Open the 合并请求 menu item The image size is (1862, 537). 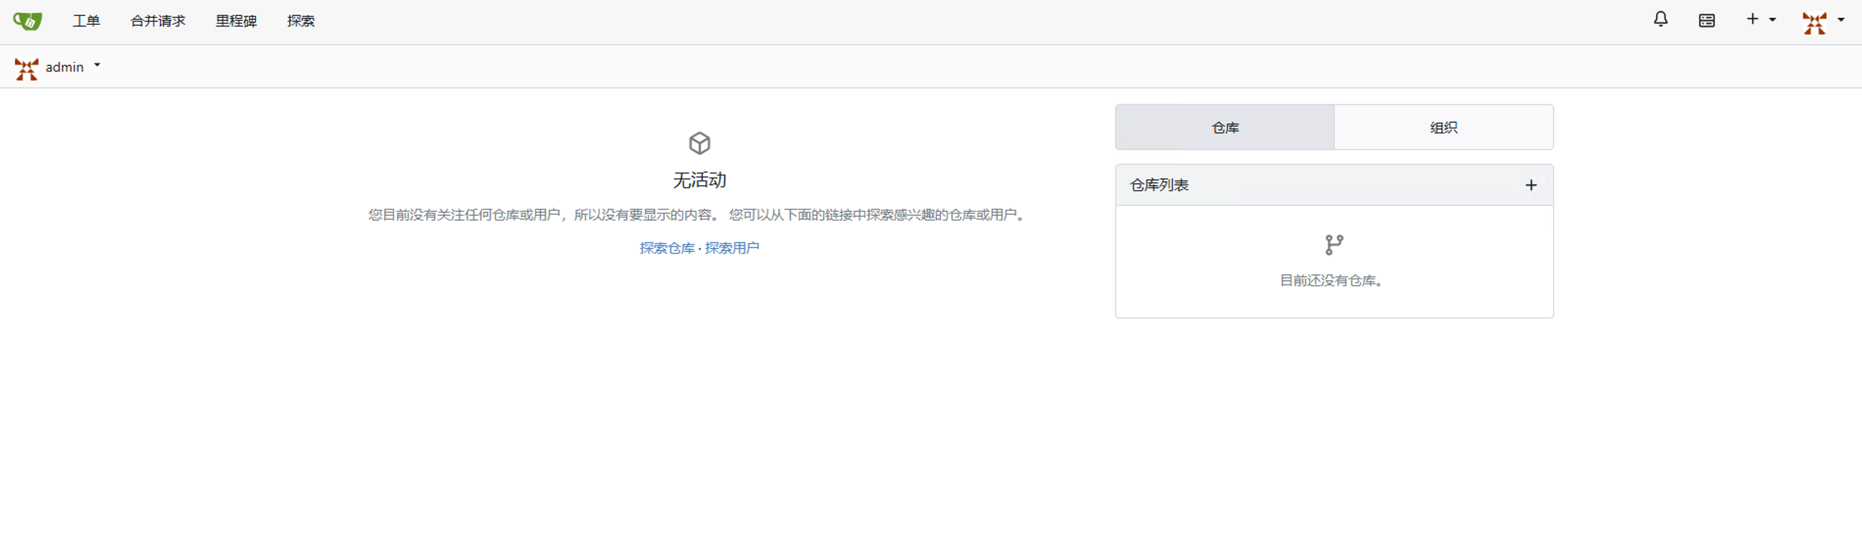pos(158,21)
